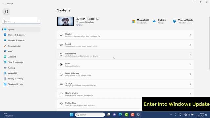Open the Windows Start button
Image resolution: width=210 pixels, height=118 pixels.
(x=72, y=115)
